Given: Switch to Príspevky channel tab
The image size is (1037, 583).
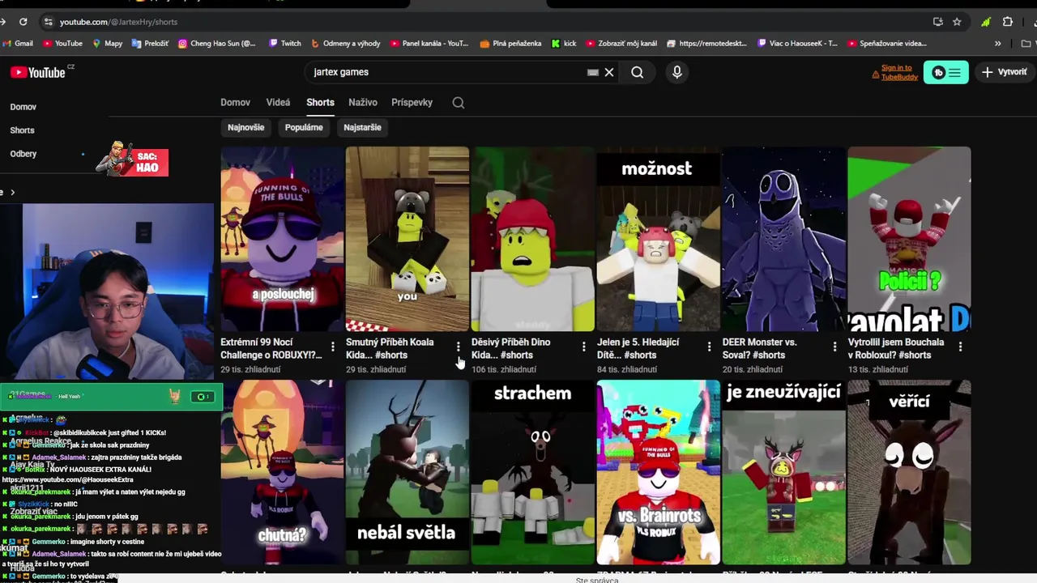Looking at the screenshot, I should (412, 103).
